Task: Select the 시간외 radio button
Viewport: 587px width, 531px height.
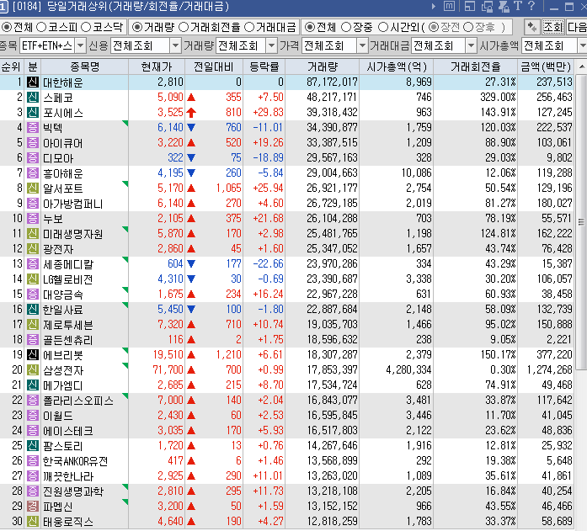Action: pos(383,27)
